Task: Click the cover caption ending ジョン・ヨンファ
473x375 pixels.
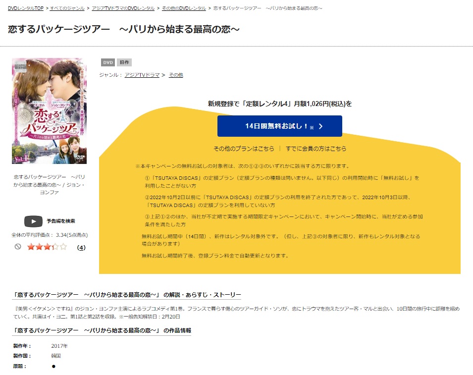Action: (49, 184)
